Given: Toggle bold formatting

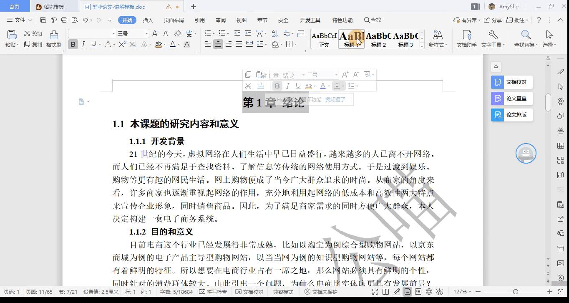Looking at the screenshot, I should [x=73, y=44].
